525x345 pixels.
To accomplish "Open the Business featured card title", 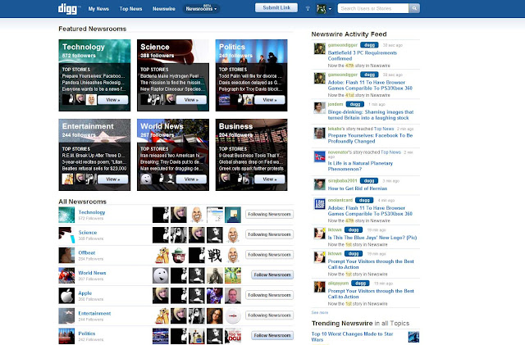I will pos(235,126).
